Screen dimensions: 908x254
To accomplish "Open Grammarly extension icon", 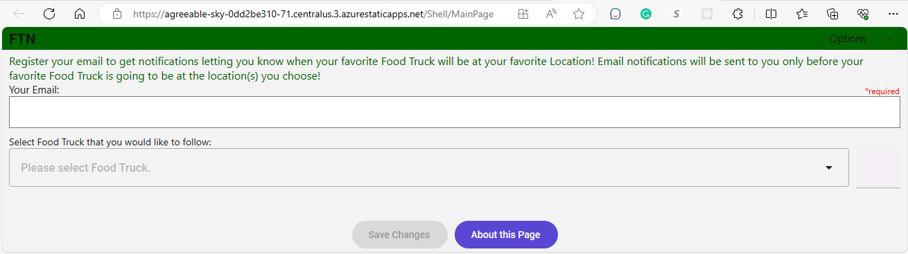I will (x=646, y=14).
